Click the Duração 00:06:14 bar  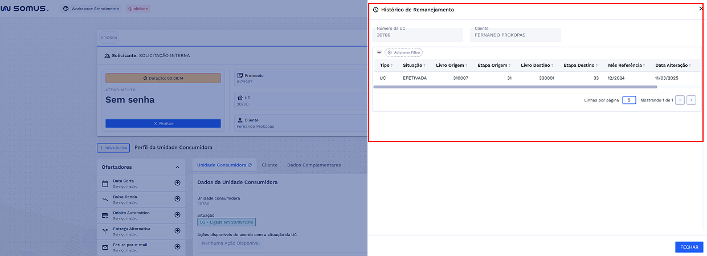(163, 78)
